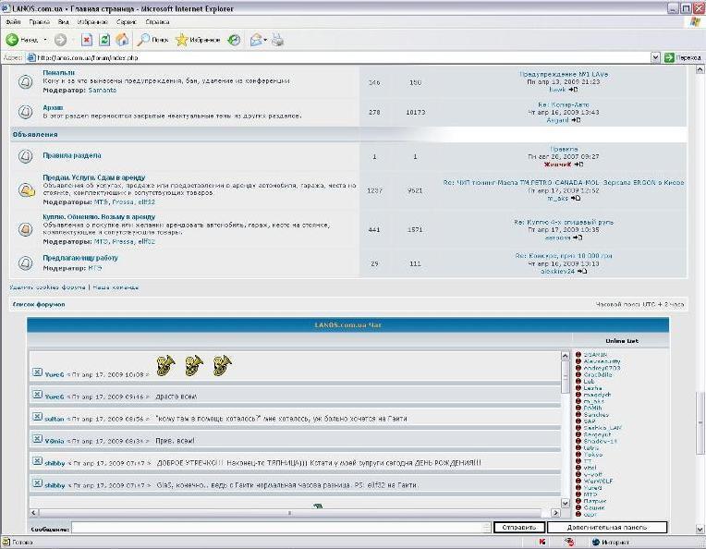The width and height of the screenshot is (706, 549).
Task: Click page scrollbar down arrow
Action: point(700,529)
